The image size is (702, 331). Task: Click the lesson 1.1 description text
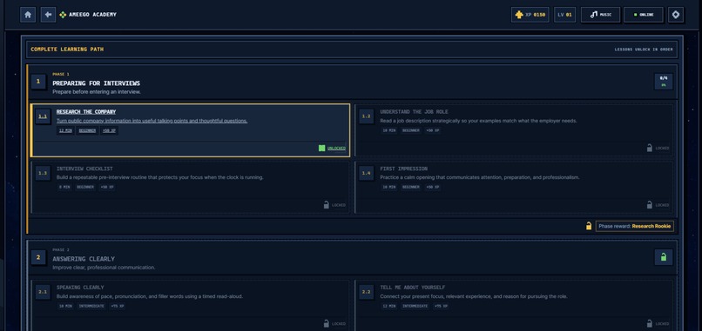coord(152,121)
